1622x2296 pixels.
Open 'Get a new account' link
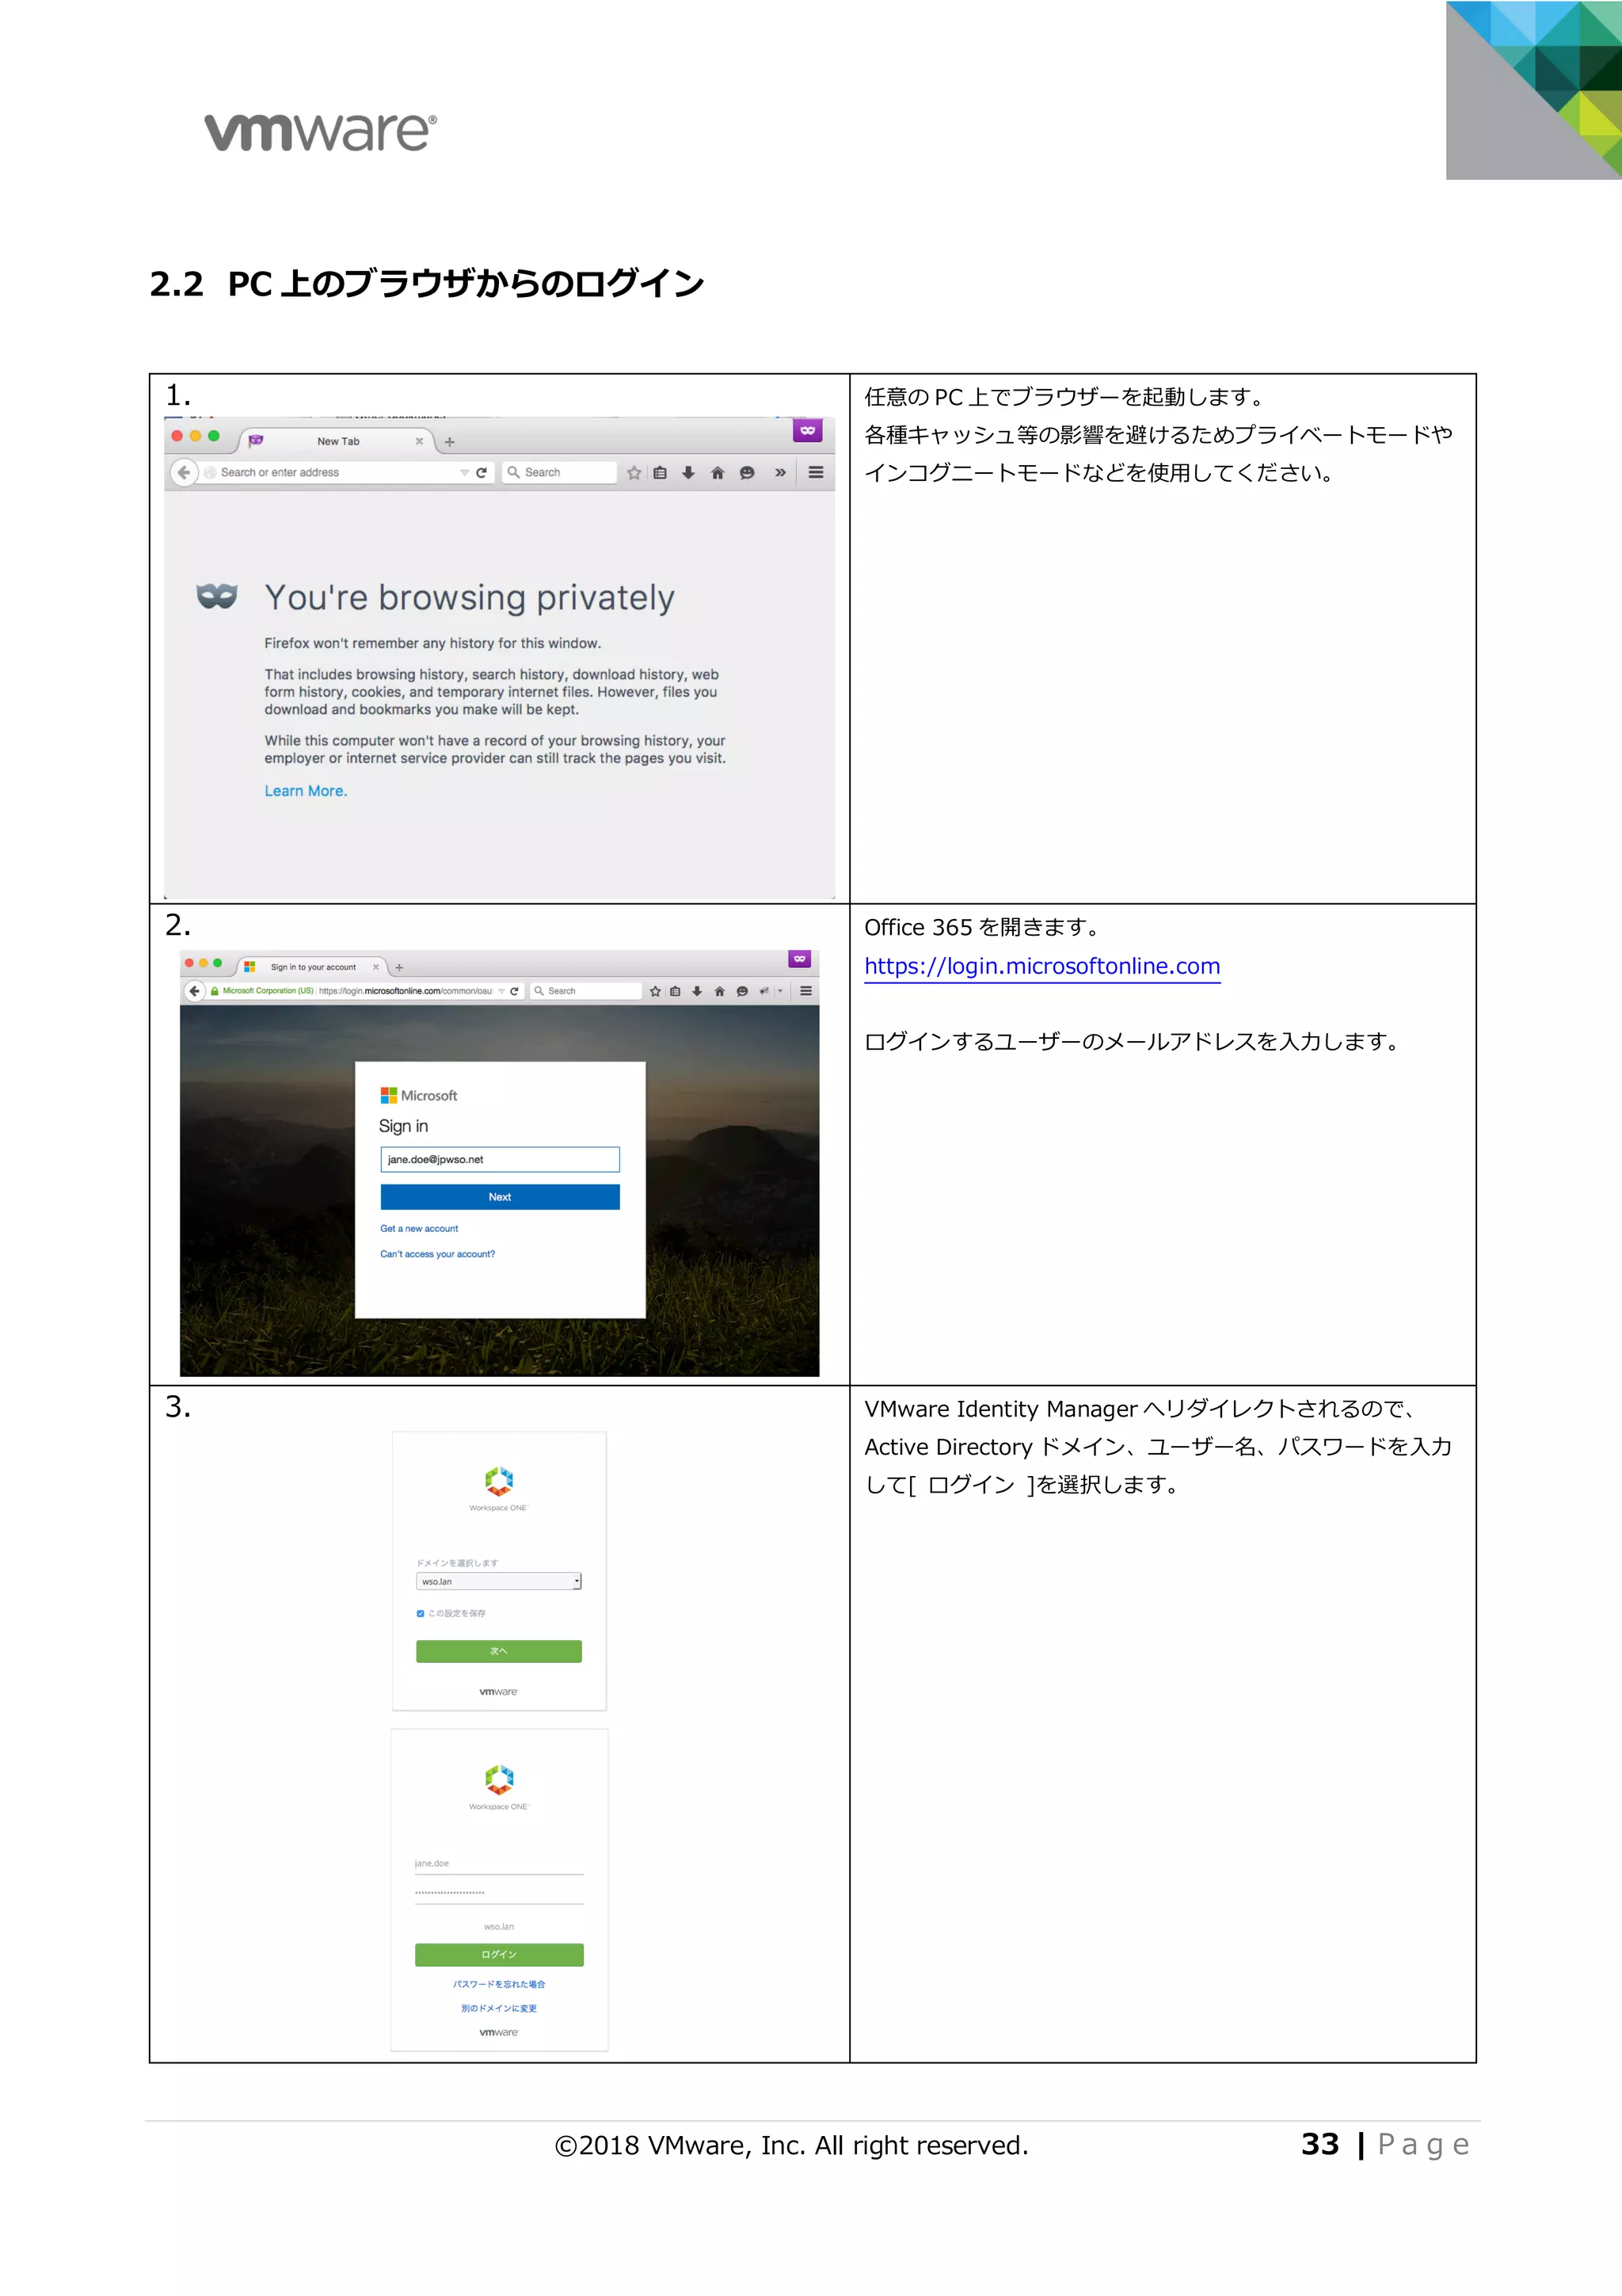tap(419, 1228)
